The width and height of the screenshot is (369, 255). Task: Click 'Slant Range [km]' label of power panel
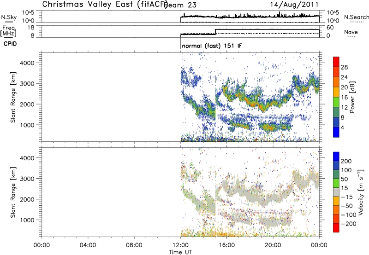(13, 97)
